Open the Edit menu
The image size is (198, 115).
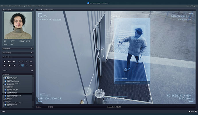tap(6, 6)
